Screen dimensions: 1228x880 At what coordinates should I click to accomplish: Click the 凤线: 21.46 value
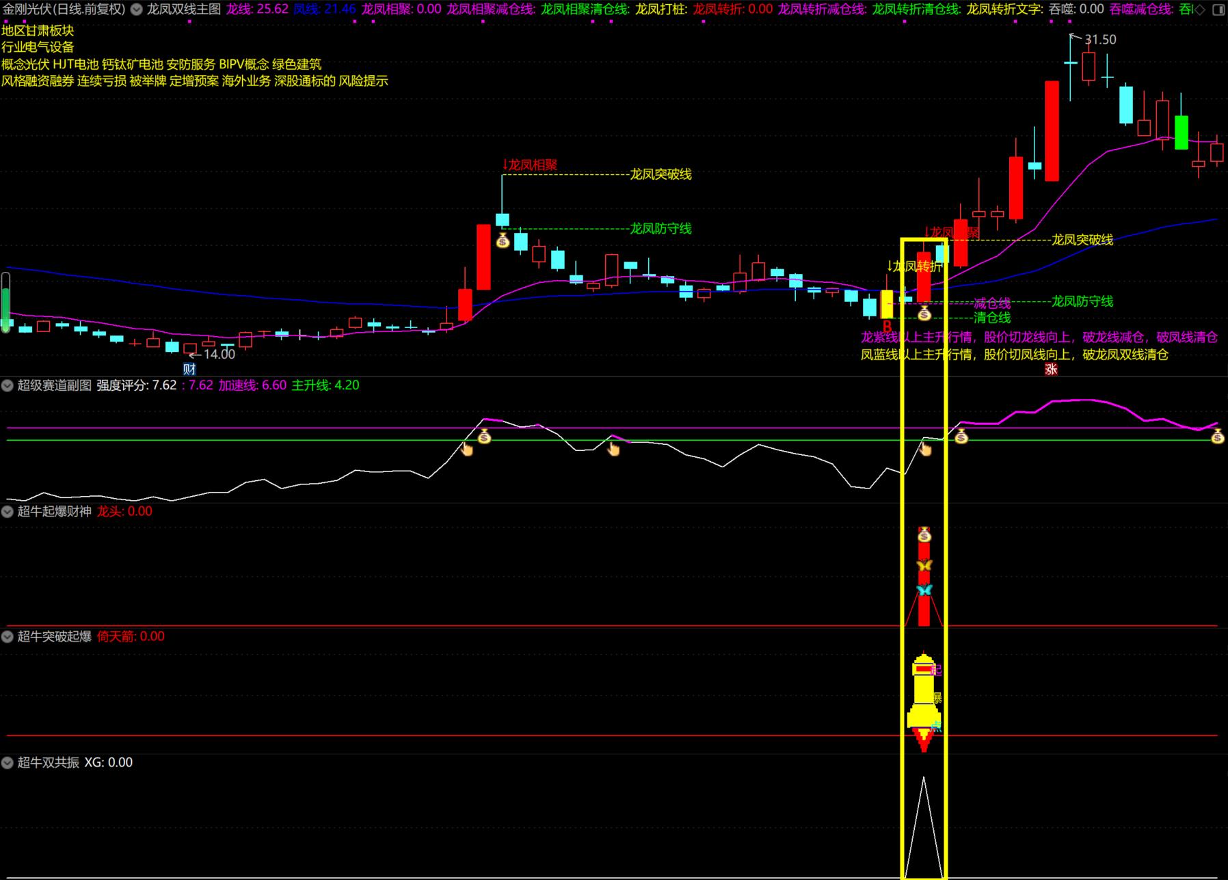tap(325, 9)
